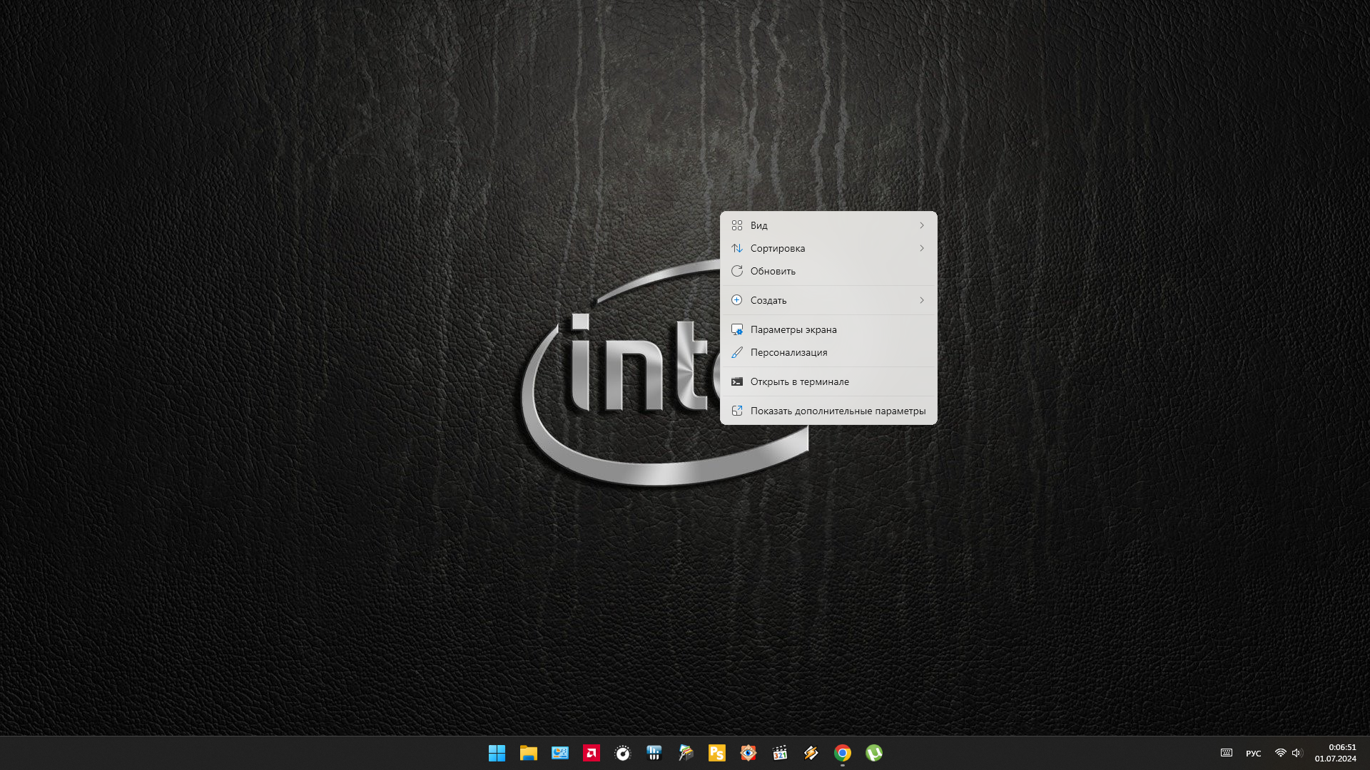Open FastStone Image Viewer icon
Screen dimensions: 1370x770
(748, 753)
